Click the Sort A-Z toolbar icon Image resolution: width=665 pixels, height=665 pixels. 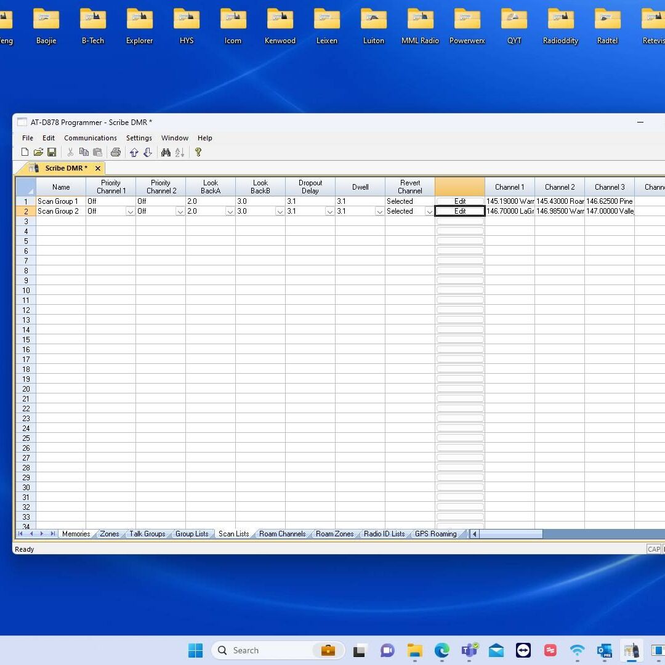click(x=180, y=152)
